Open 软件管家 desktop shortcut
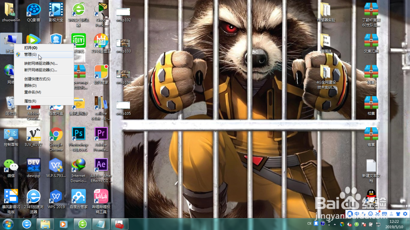 (x=101, y=74)
